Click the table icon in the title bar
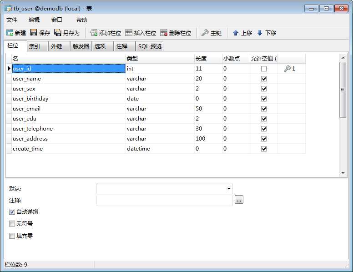The height and width of the screenshot is (272, 353). click(x=8, y=9)
